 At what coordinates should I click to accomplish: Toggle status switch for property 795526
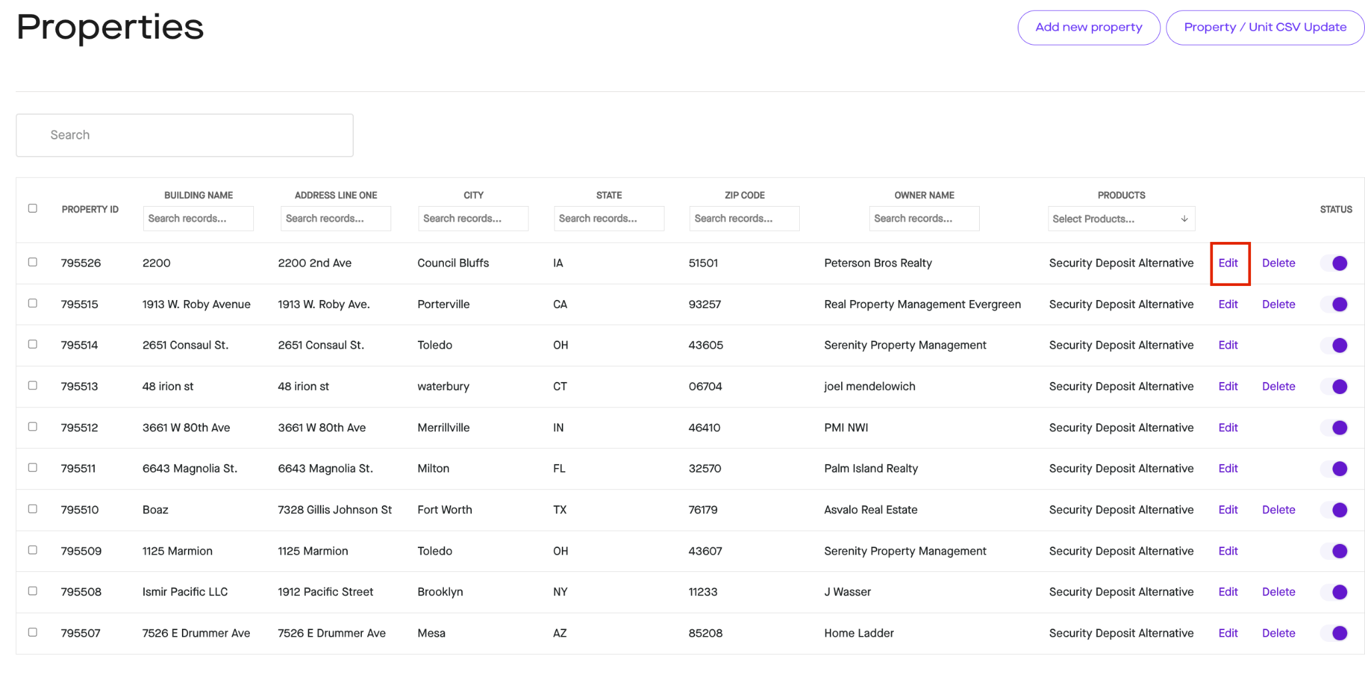coord(1334,263)
